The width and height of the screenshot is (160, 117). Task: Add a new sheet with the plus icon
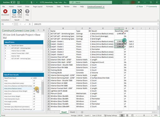tap(82, 112)
